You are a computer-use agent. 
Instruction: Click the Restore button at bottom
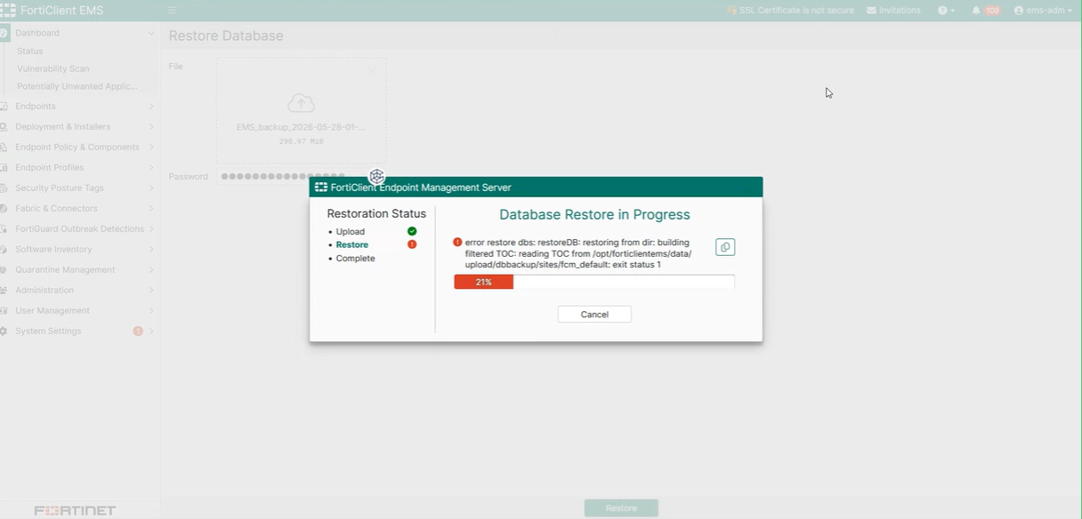point(621,508)
